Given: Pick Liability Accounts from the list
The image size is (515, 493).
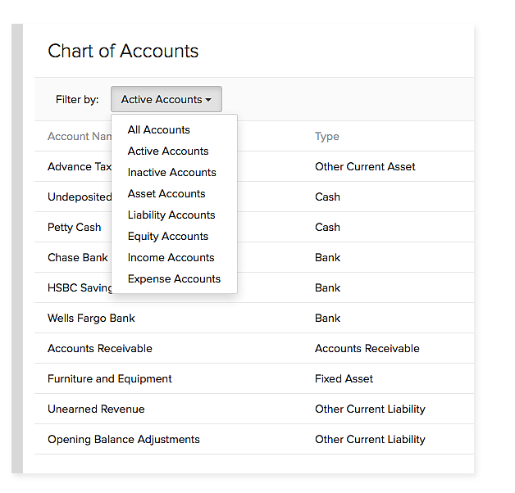Looking at the screenshot, I should pyautogui.click(x=171, y=215).
